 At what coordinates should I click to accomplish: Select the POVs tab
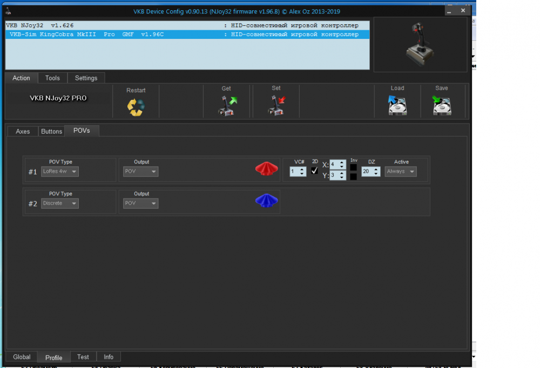click(x=82, y=131)
